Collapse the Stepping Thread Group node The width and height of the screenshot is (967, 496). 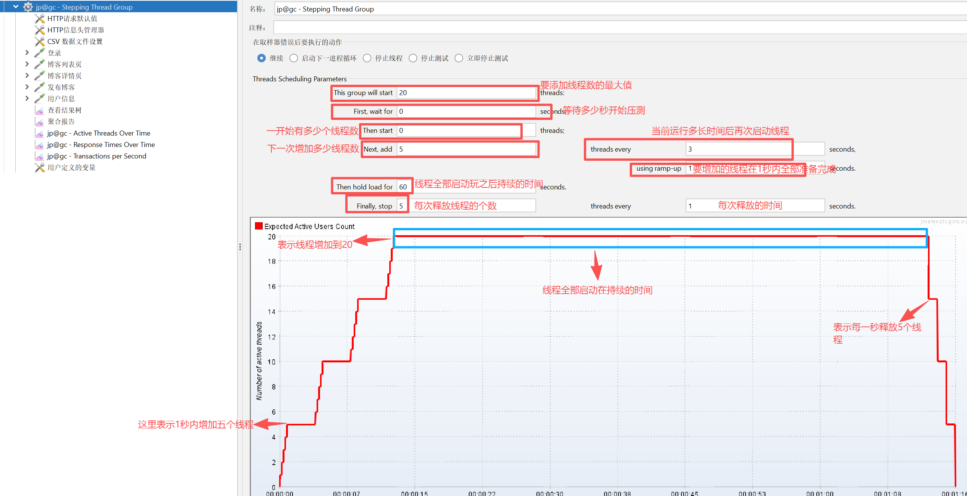pos(16,7)
